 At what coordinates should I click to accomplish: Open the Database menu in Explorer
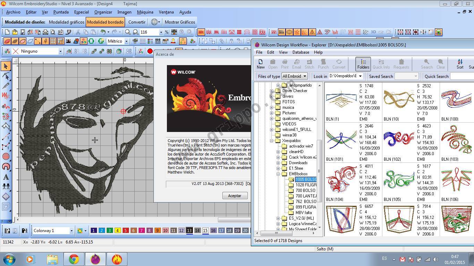pyautogui.click(x=301, y=52)
